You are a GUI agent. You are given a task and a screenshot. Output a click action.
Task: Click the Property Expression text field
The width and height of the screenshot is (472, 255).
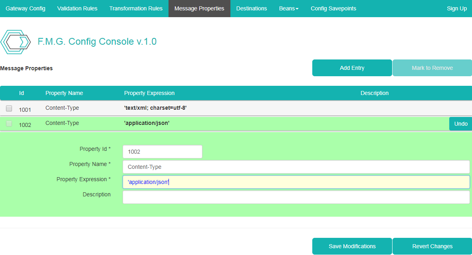[296, 182]
